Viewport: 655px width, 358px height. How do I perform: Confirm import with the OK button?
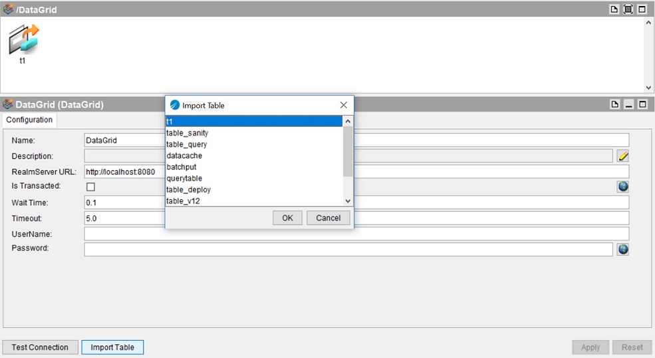(x=287, y=218)
